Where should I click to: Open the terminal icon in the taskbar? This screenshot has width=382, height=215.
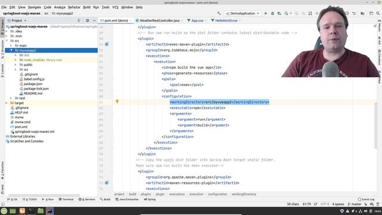click(x=31, y=211)
